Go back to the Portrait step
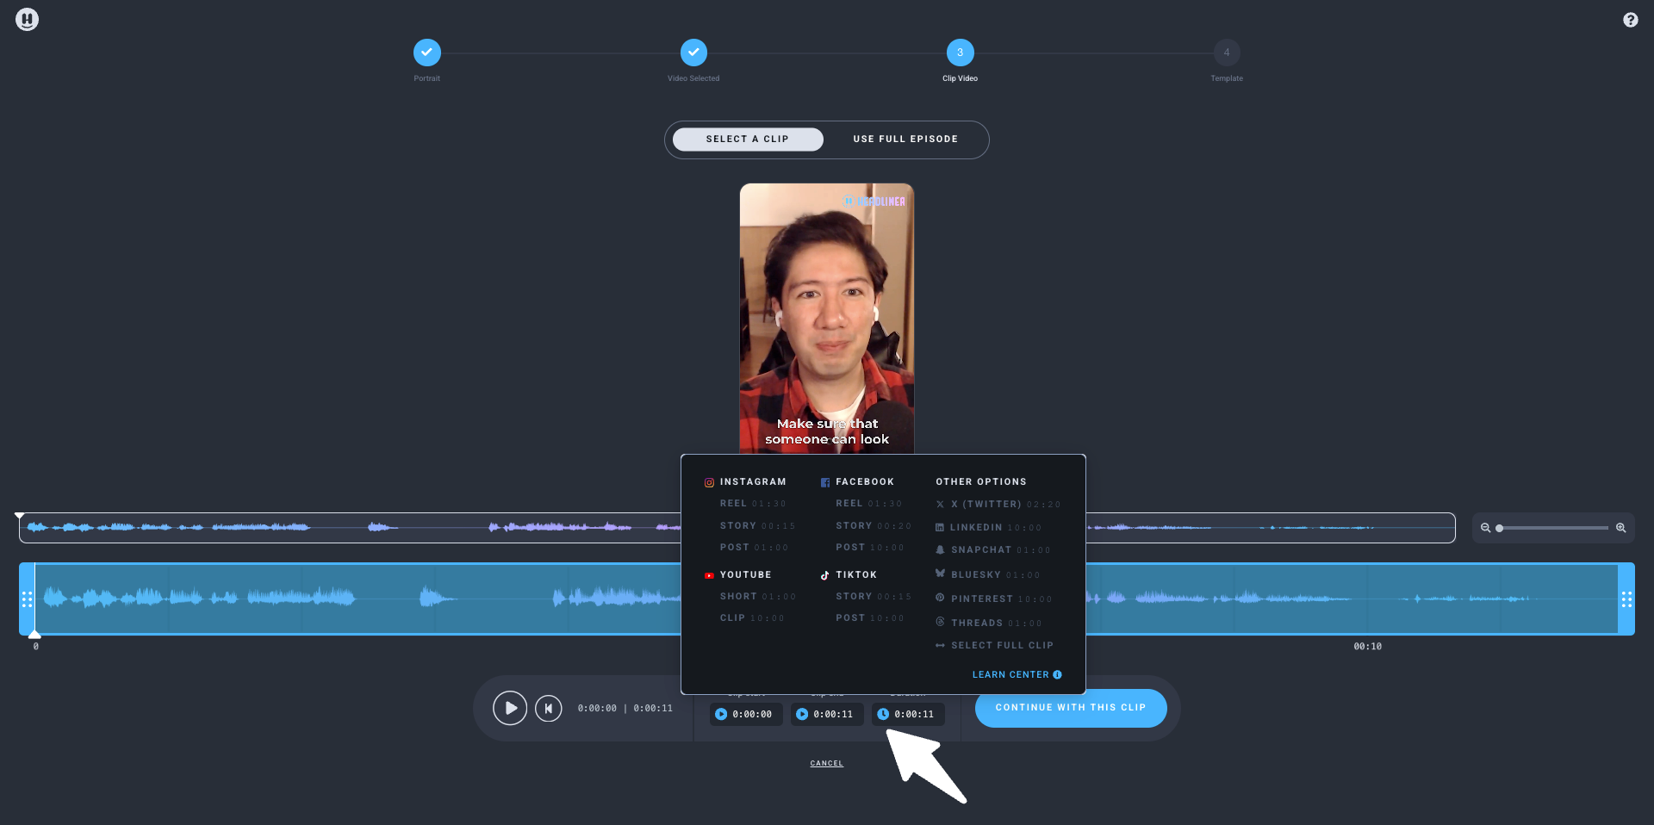The width and height of the screenshot is (1654, 825). pyautogui.click(x=426, y=53)
